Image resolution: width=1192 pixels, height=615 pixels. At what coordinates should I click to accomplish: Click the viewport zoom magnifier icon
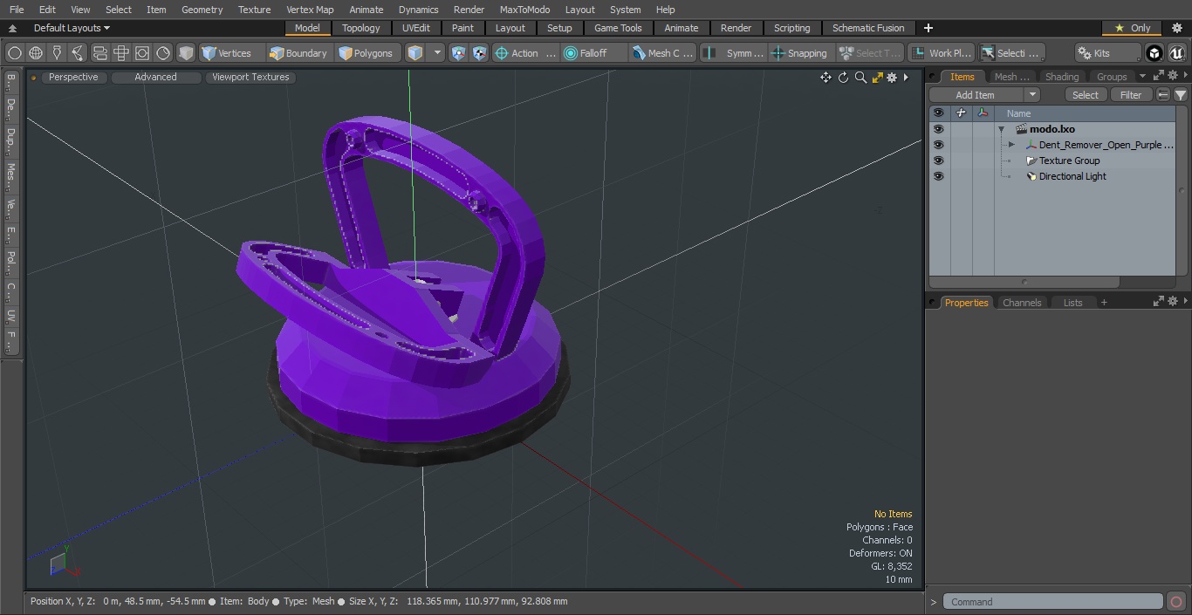coord(860,78)
